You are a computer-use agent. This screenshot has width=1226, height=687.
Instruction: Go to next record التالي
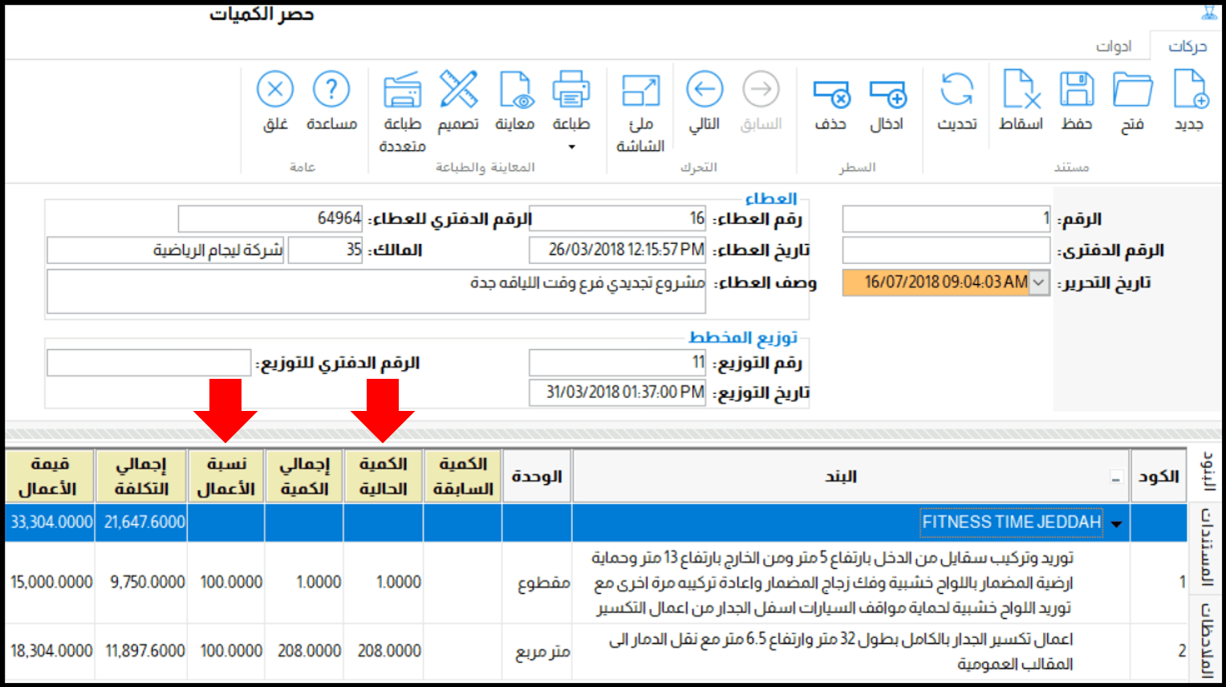[704, 90]
